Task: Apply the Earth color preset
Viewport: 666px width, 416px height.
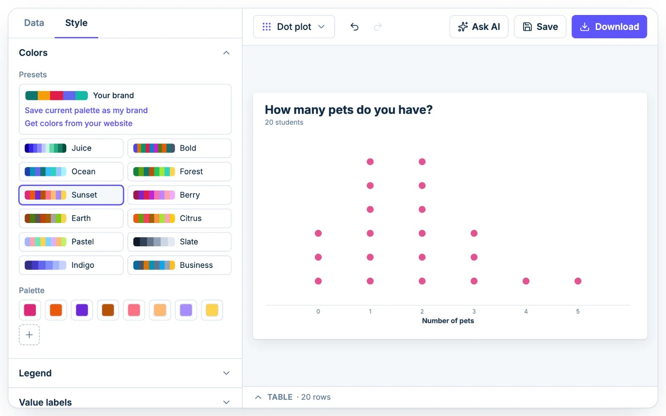Action: coord(71,218)
